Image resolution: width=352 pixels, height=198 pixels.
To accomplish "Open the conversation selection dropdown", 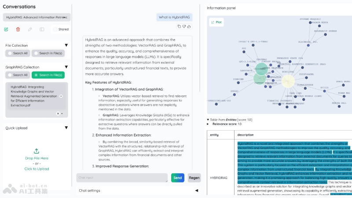I will coord(65,17).
